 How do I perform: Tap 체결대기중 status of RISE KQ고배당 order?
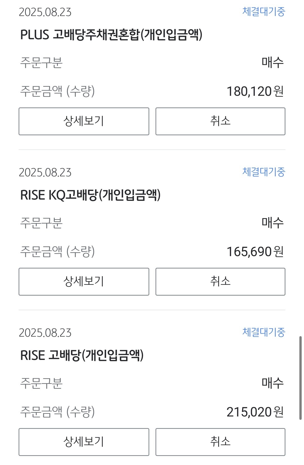pyautogui.click(x=264, y=172)
